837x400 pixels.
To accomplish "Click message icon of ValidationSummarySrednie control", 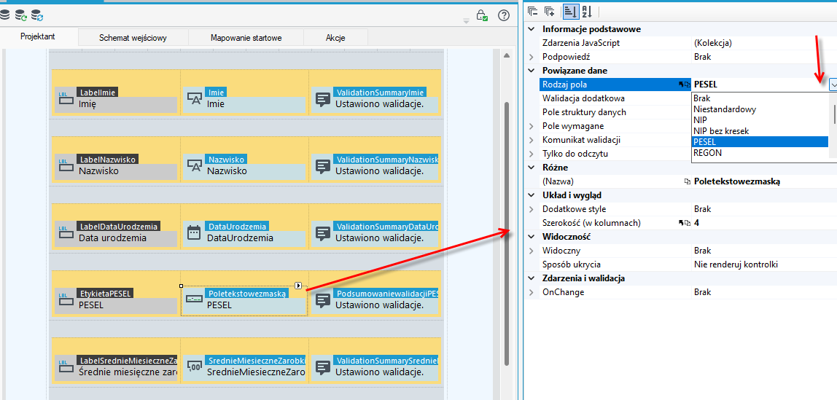I will (x=322, y=367).
